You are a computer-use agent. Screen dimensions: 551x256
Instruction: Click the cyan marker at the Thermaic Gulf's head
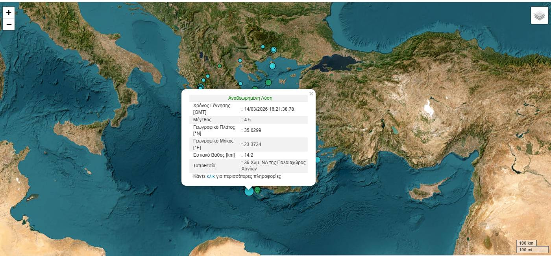(x=240, y=60)
